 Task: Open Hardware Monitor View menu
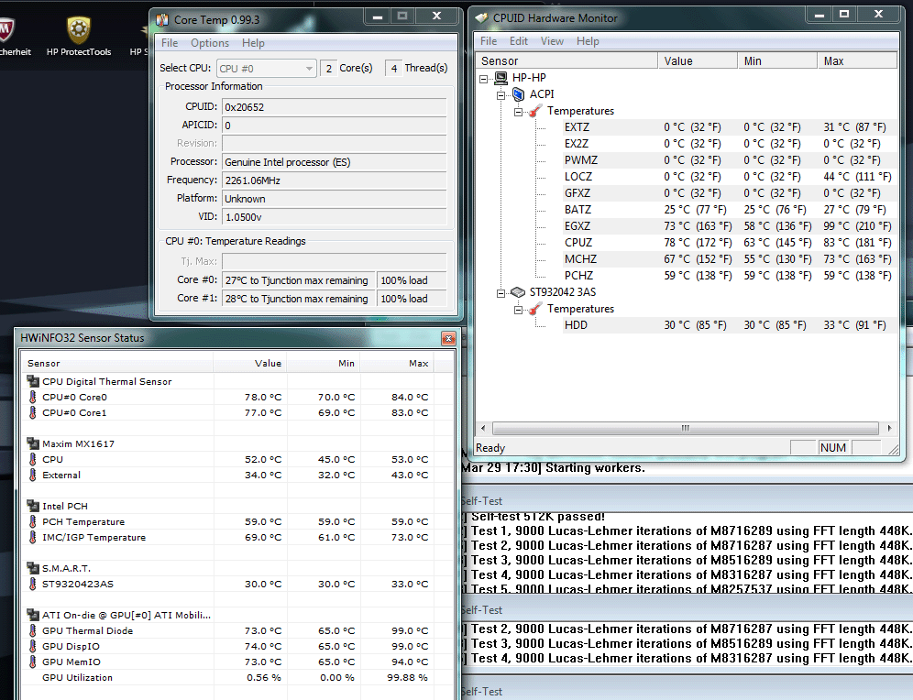click(552, 41)
